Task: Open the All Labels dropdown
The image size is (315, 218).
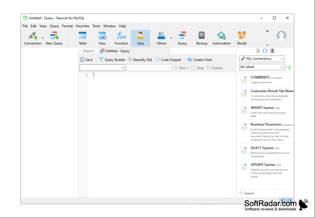Action: click(262, 67)
